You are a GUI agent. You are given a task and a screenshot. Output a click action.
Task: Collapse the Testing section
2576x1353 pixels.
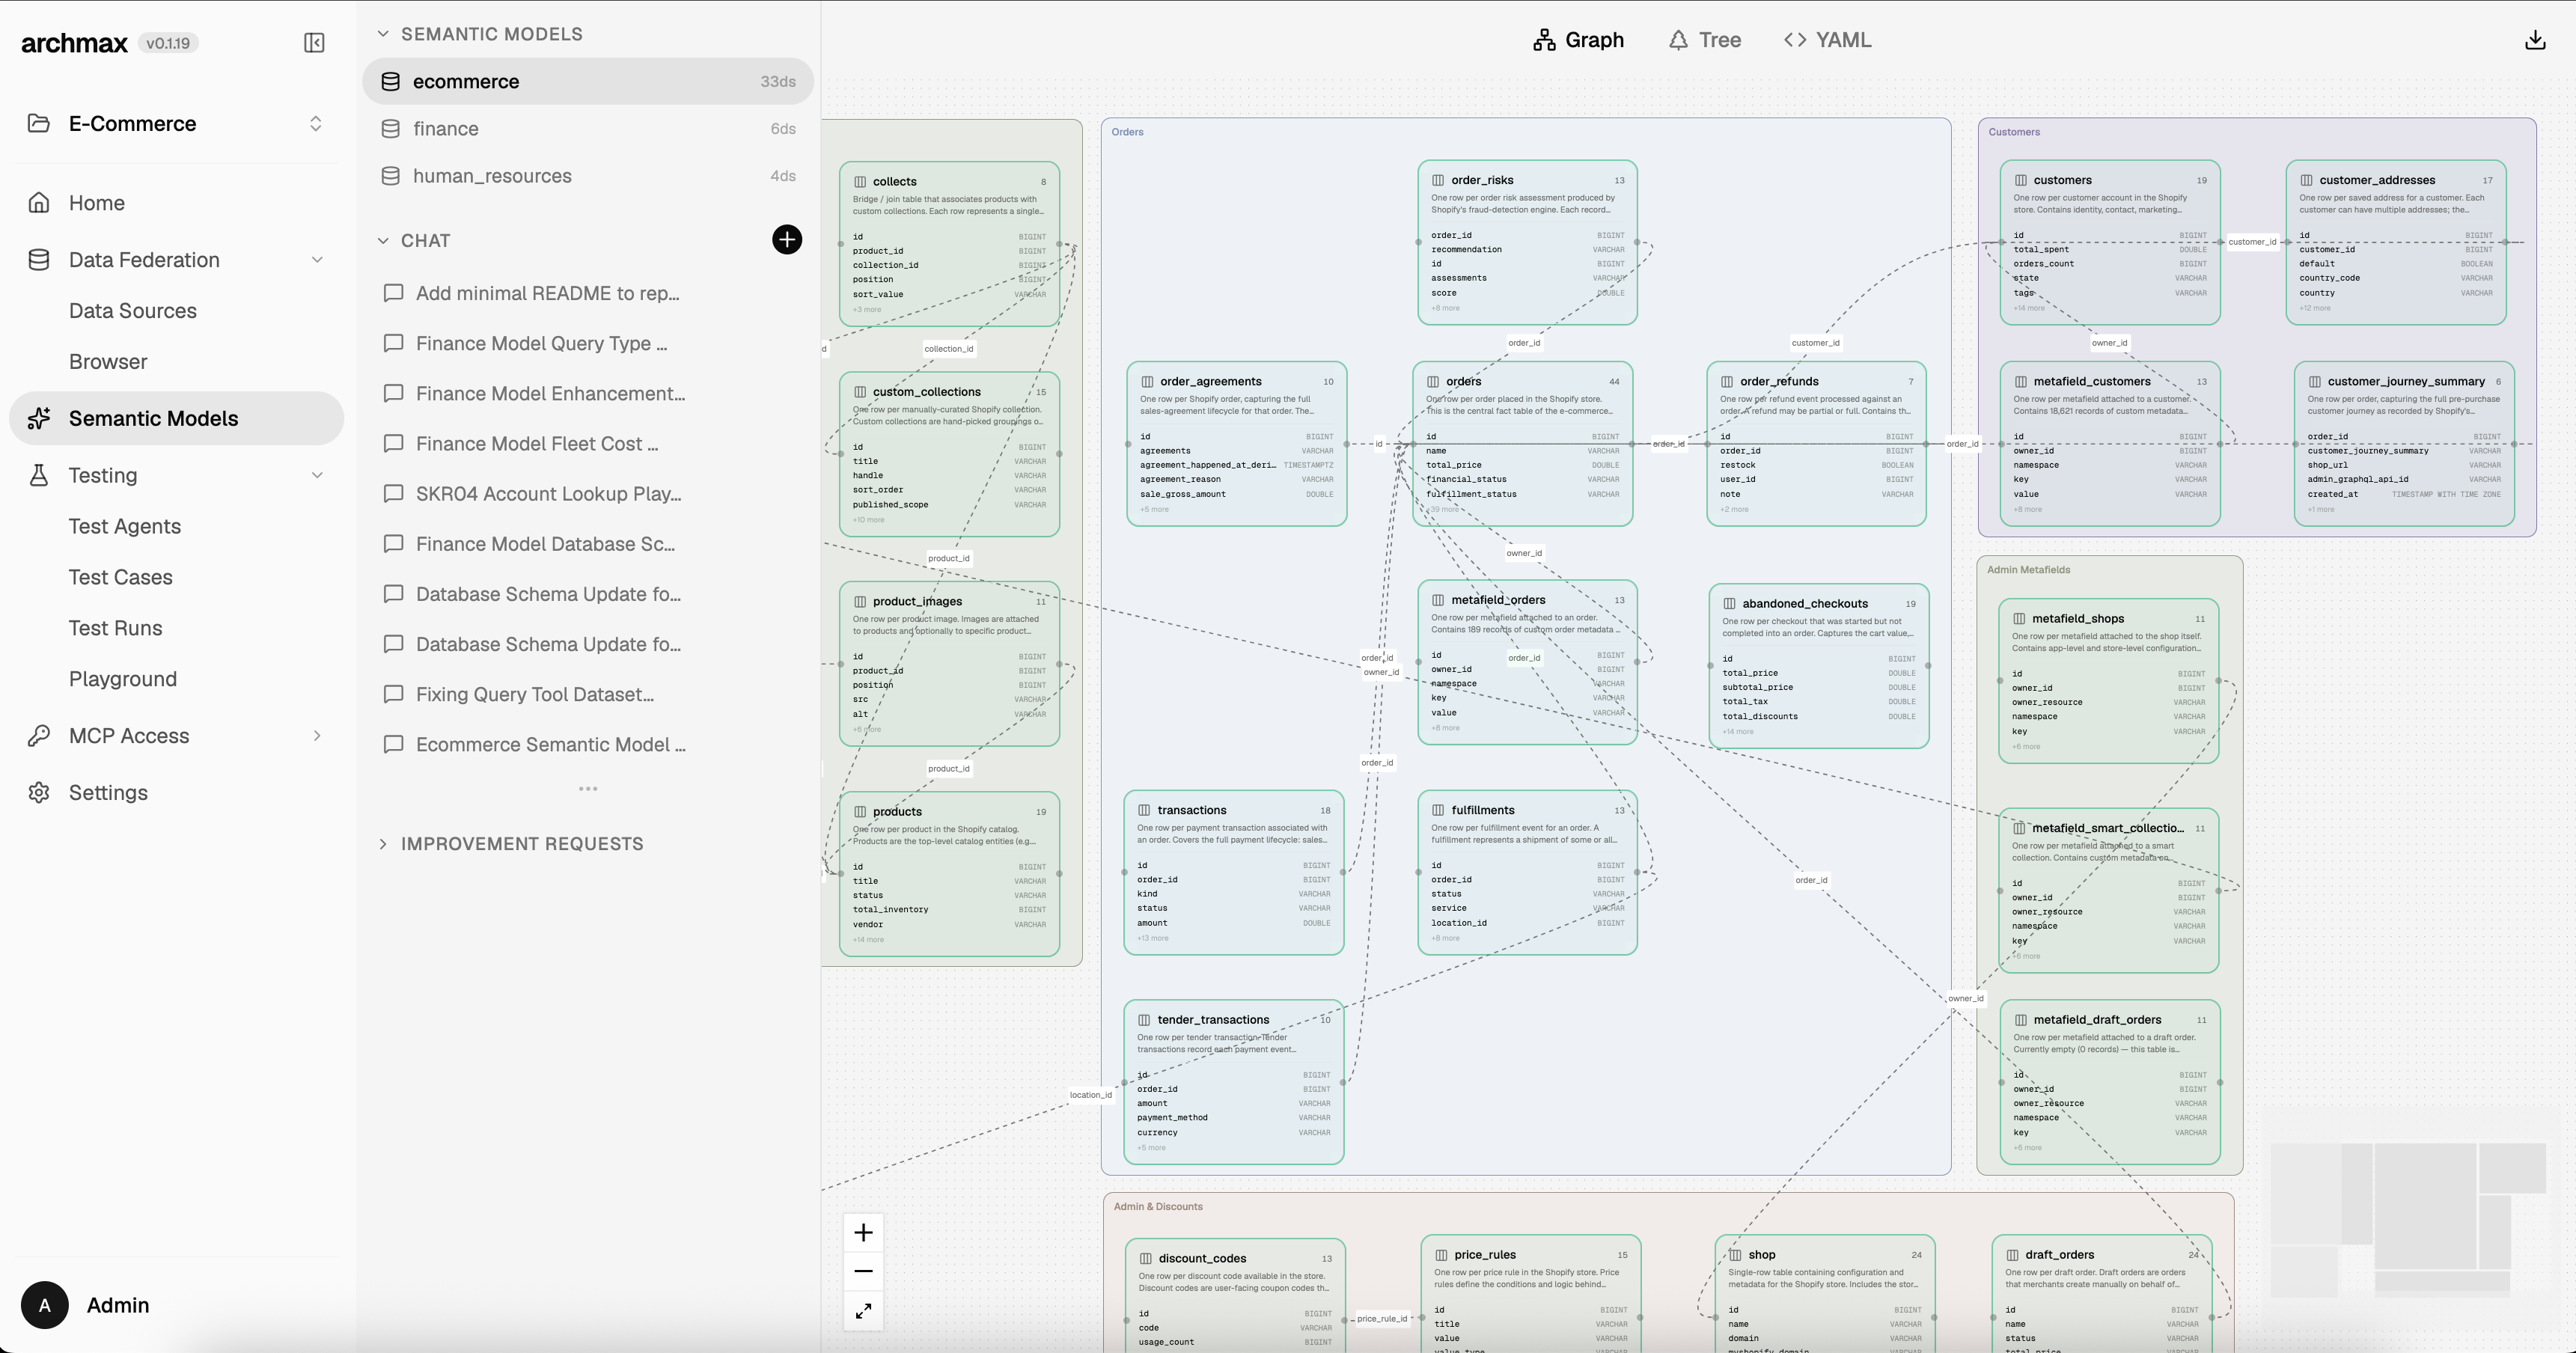click(x=317, y=475)
